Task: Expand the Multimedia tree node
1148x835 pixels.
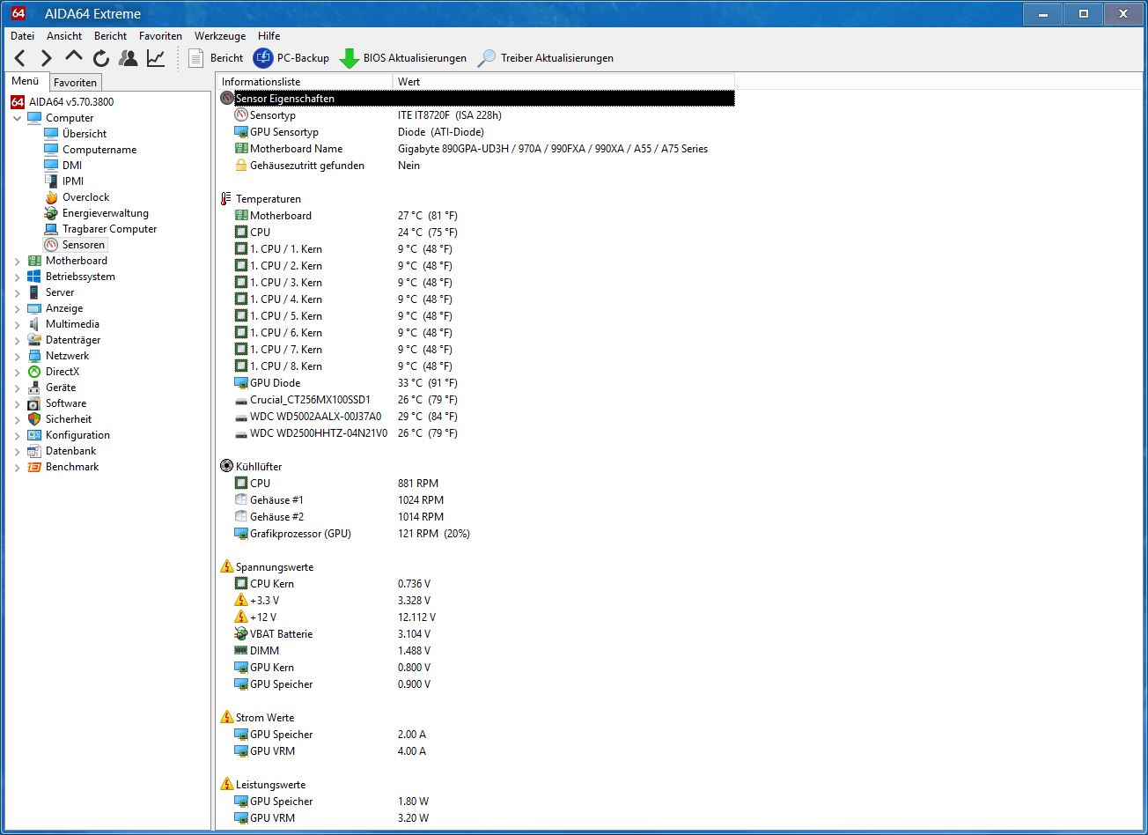Action: point(18,324)
